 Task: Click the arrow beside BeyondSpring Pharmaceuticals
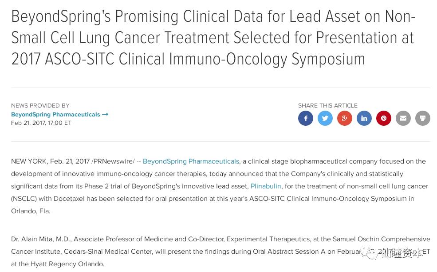(105, 114)
